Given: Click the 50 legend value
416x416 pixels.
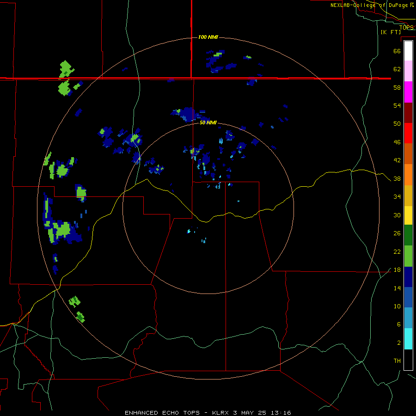Looking at the screenshot, I should pyautogui.click(x=397, y=124).
